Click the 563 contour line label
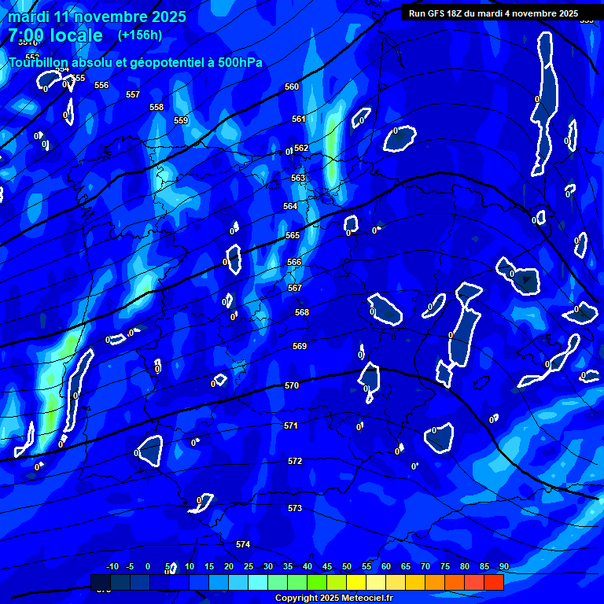 point(298,179)
